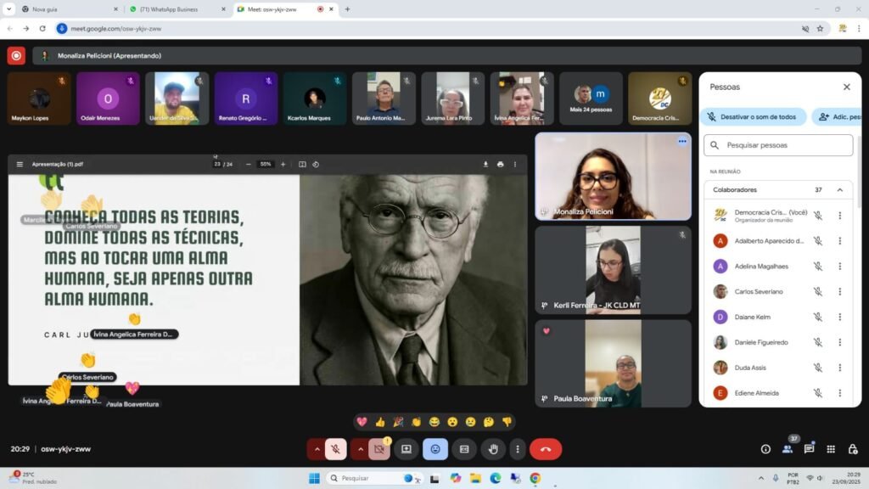Click the Mais 24 pessoas tile
This screenshot has width=869, height=489.
591,98
